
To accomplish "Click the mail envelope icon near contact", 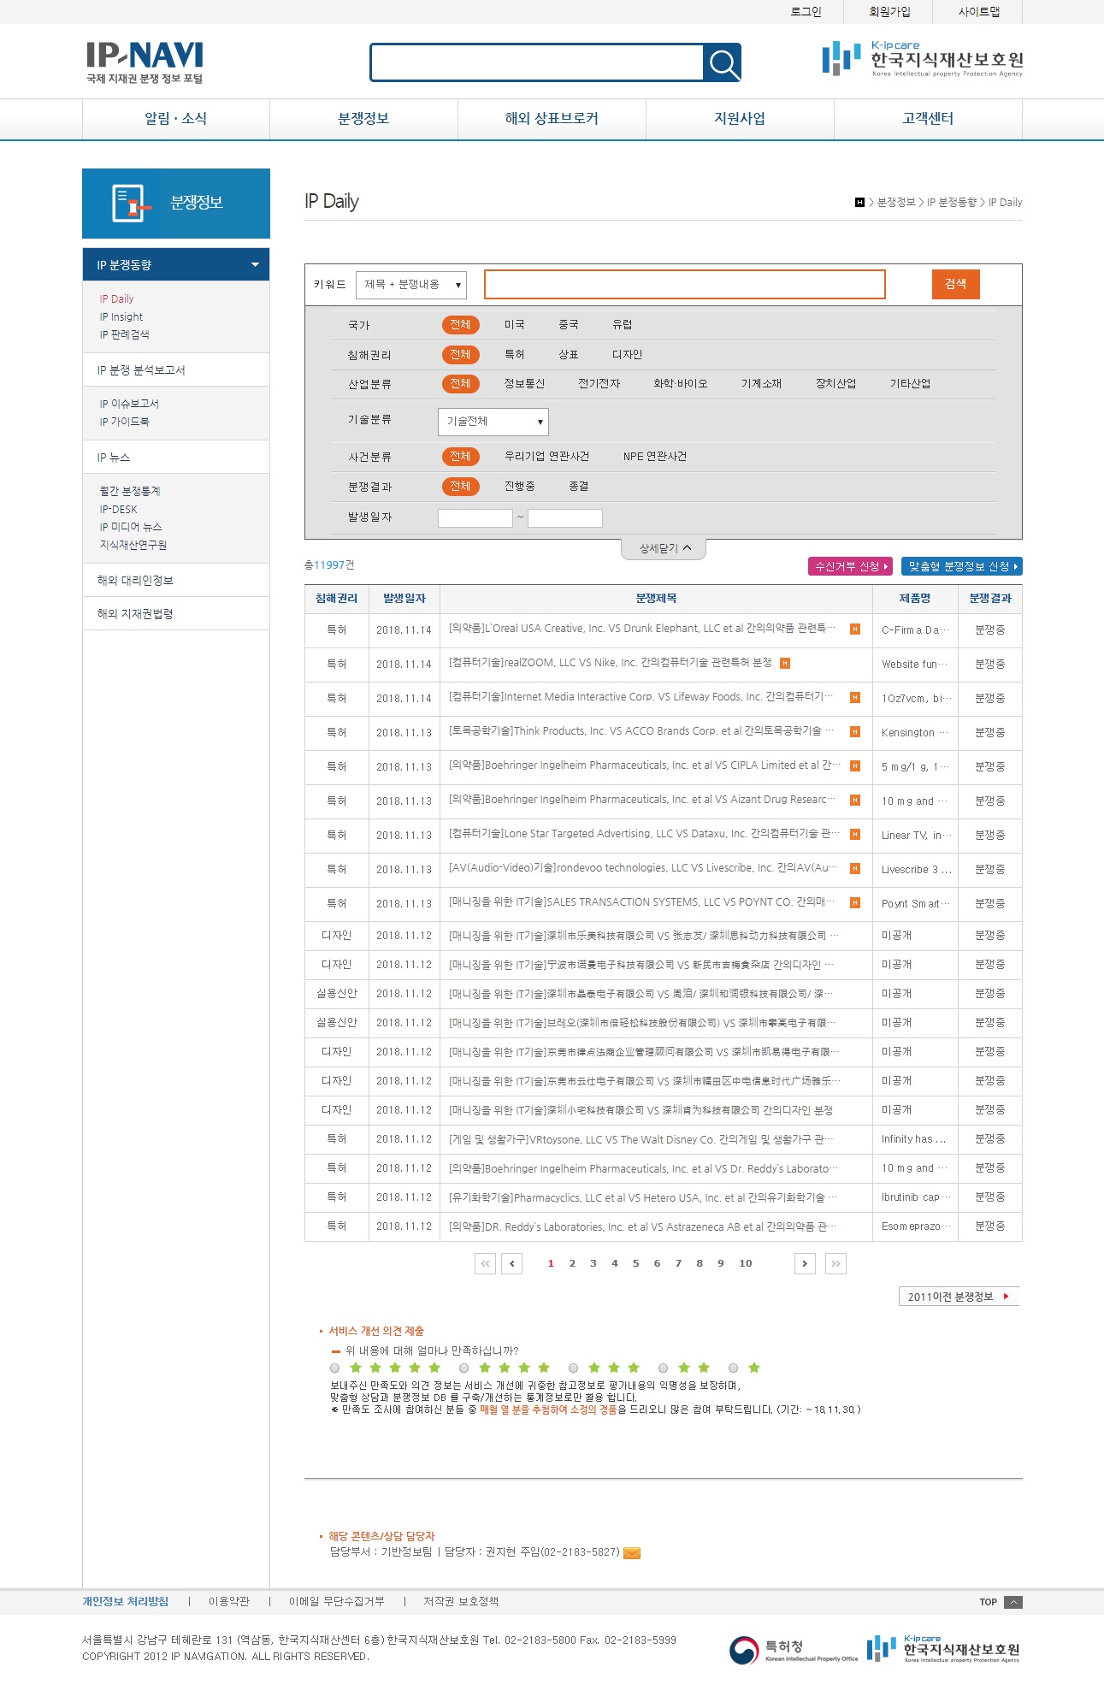I will [x=632, y=1552].
